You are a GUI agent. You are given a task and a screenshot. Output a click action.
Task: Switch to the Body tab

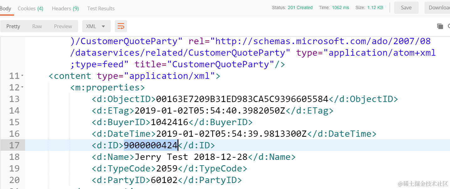[x=6, y=8]
